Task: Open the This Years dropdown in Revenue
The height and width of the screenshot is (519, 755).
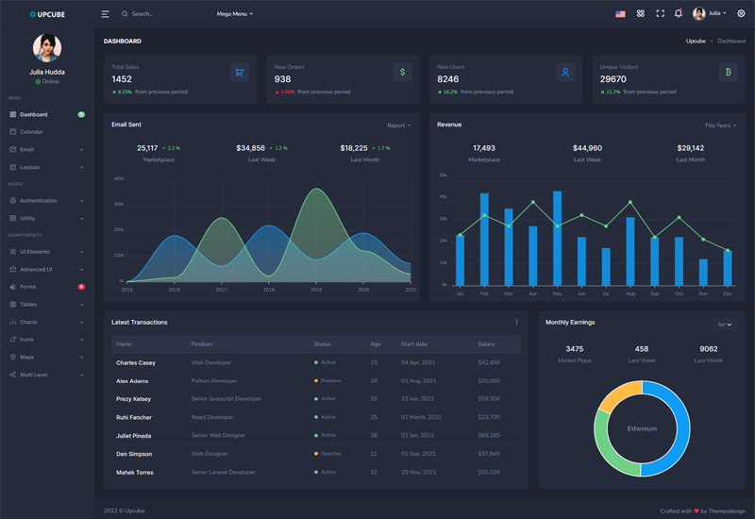Action: [x=719, y=126]
